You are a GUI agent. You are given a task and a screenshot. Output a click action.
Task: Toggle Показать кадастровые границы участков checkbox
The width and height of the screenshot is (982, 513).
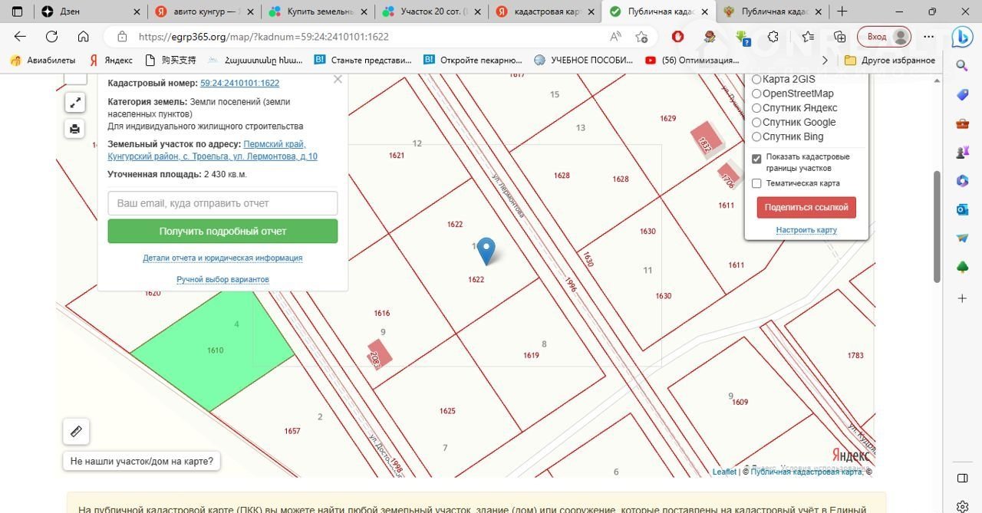point(756,158)
